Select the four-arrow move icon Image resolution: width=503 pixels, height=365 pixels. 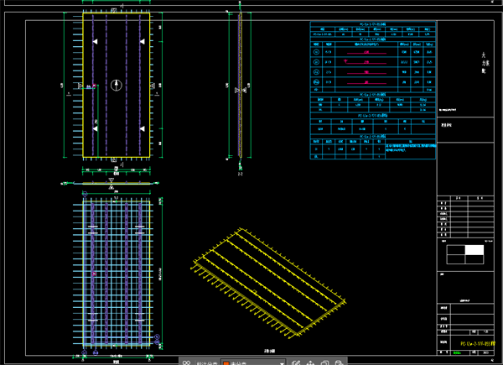click(x=310, y=362)
